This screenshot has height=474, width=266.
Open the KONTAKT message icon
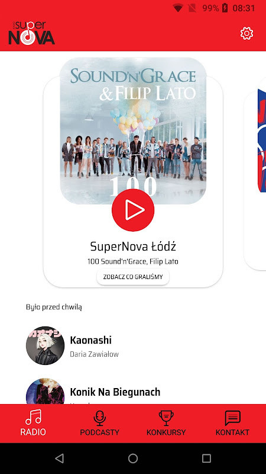click(x=232, y=418)
